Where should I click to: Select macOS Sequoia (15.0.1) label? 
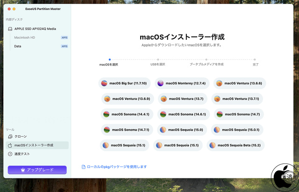coord(241,130)
